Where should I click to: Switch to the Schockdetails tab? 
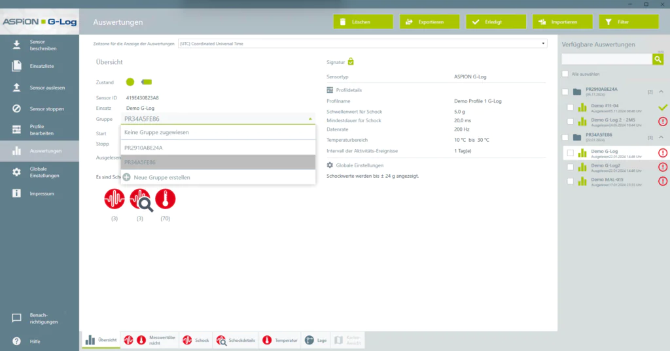(x=236, y=341)
